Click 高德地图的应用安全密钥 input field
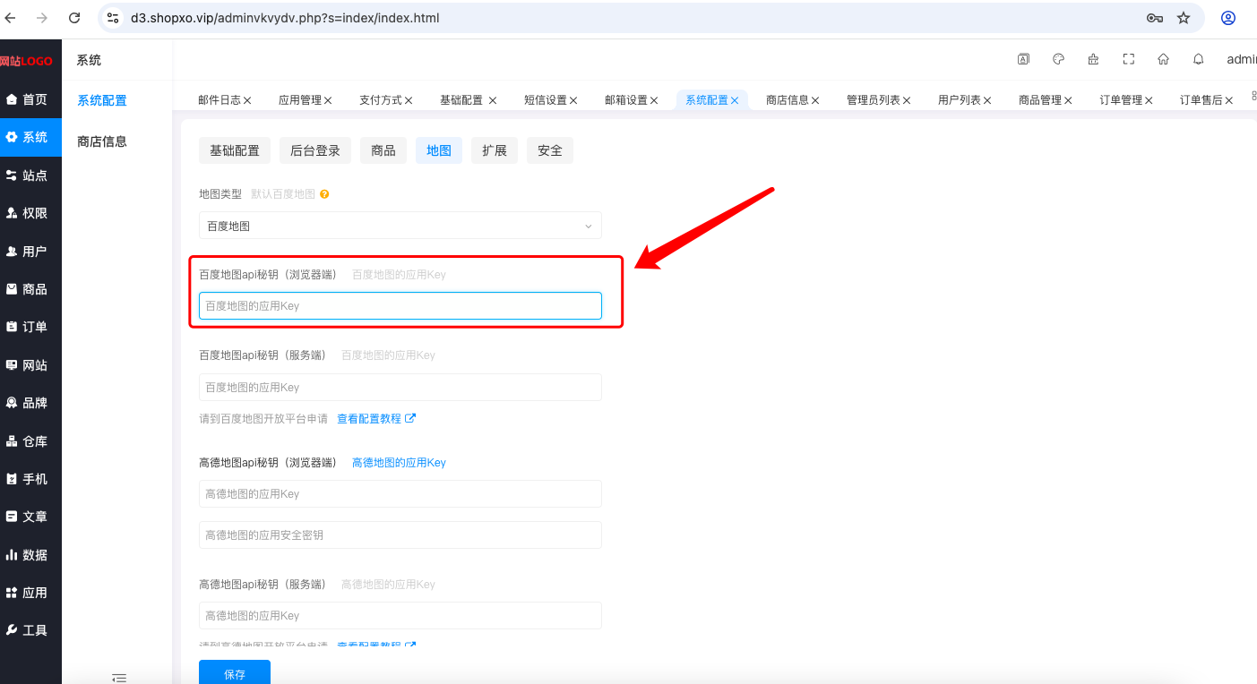Screen dimensions: 1257x684 click(x=400, y=534)
